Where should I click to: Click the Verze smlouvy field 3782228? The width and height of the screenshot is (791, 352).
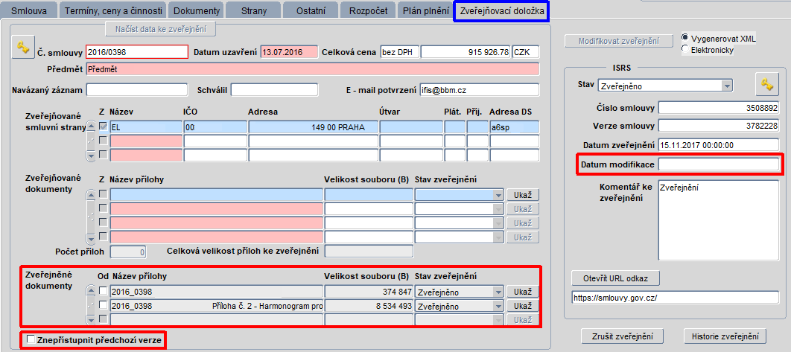click(719, 125)
